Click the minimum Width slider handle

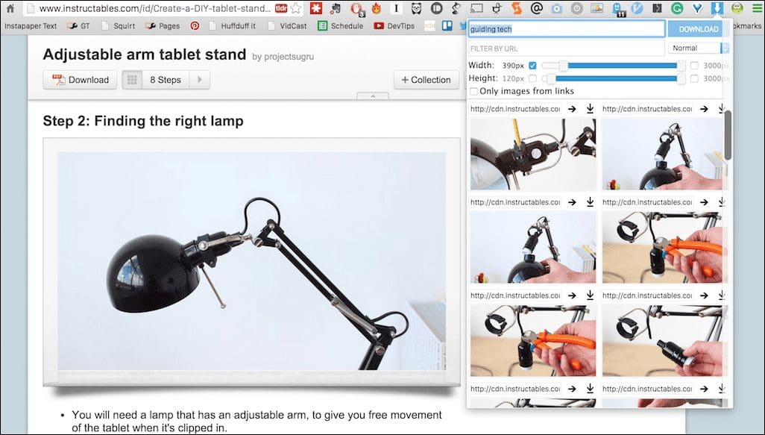[x=563, y=66]
